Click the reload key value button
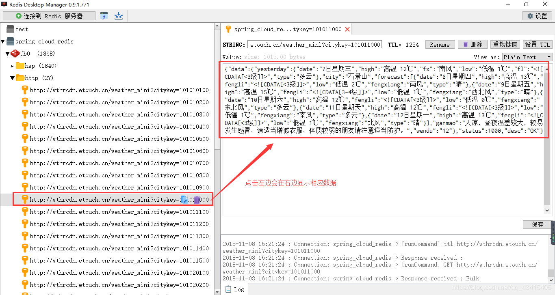The image size is (555, 295). pos(505,45)
